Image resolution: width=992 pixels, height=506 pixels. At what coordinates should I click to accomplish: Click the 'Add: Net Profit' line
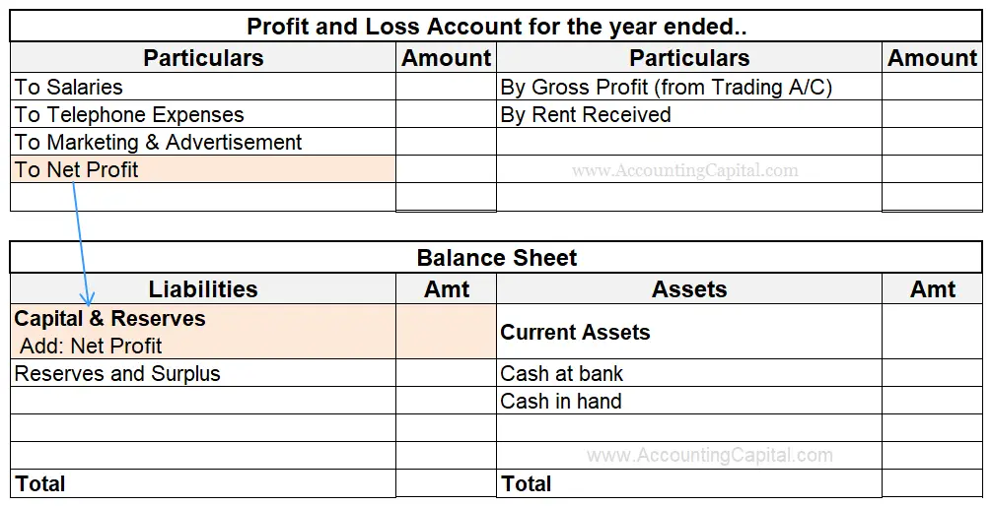[91, 346]
